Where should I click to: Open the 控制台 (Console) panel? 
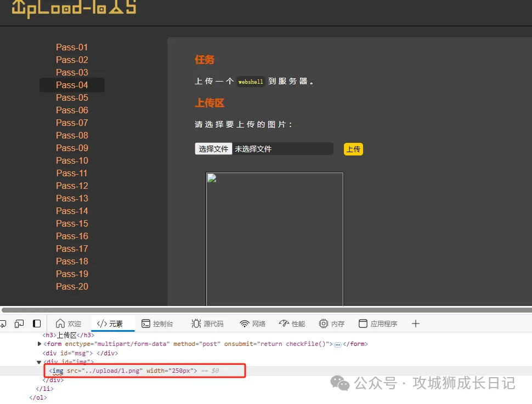[x=157, y=324]
